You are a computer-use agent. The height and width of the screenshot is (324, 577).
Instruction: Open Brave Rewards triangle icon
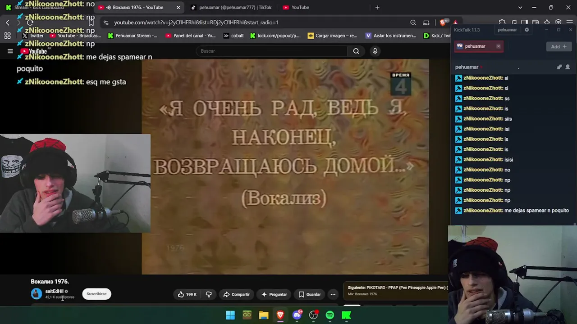tap(455, 22)
